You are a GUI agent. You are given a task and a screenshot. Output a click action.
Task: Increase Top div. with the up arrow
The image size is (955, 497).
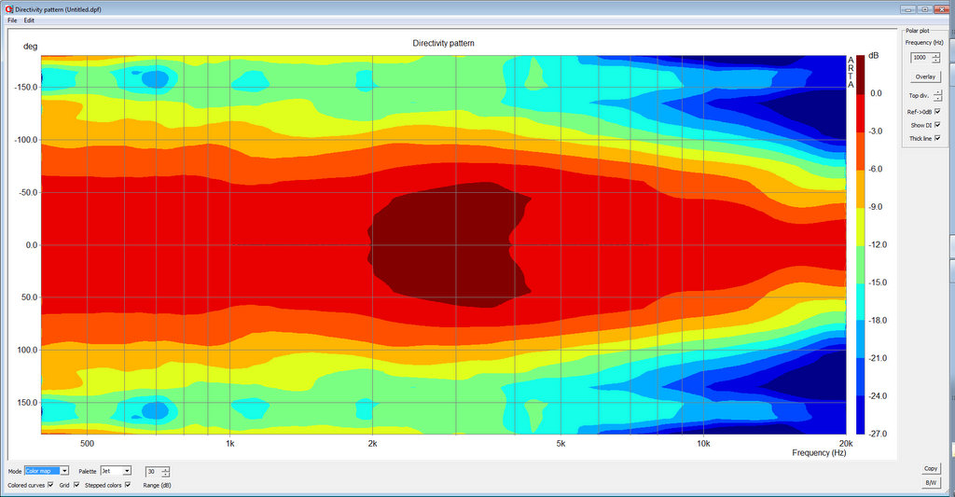[x=937, y=91]
